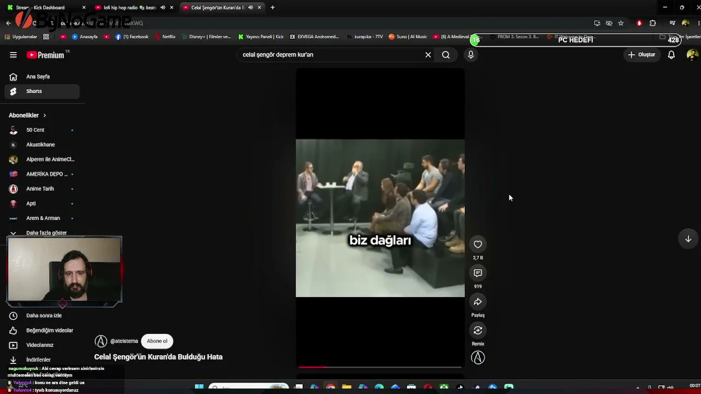Open the Yayıncı Paneli | Kick bookmark
Screen dimensions: 701x394
261,37
